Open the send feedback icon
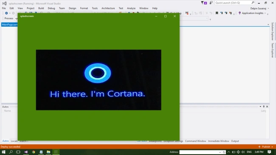Image resolution: width=276 pixels, height=155 pixels. point(211,3)
